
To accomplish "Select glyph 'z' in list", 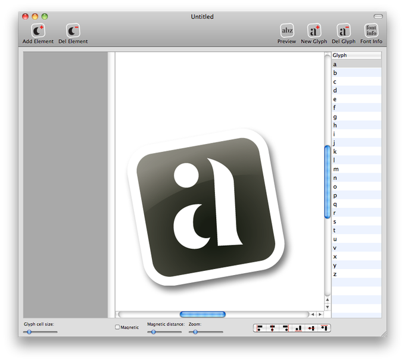I will coord(356,274).
